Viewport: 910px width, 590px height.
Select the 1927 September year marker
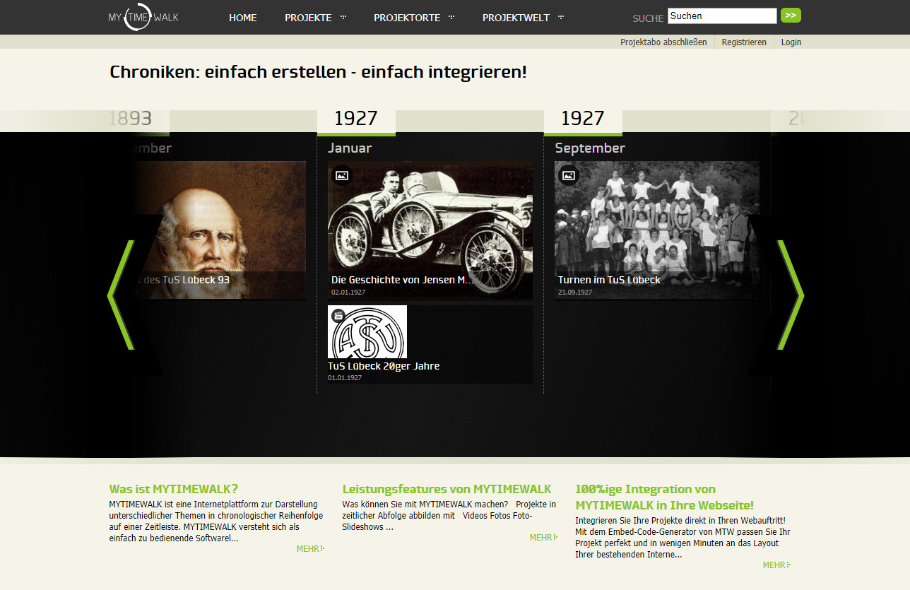click(583, 120)
